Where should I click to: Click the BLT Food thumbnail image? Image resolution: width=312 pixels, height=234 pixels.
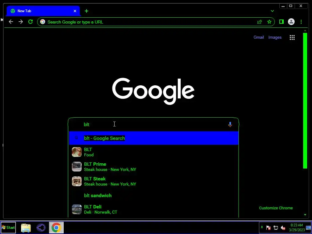point(76,152)
